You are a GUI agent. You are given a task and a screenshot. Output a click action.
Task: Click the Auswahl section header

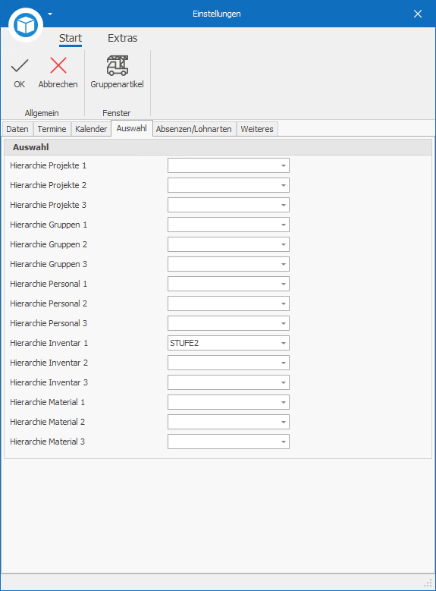[218, 147]
